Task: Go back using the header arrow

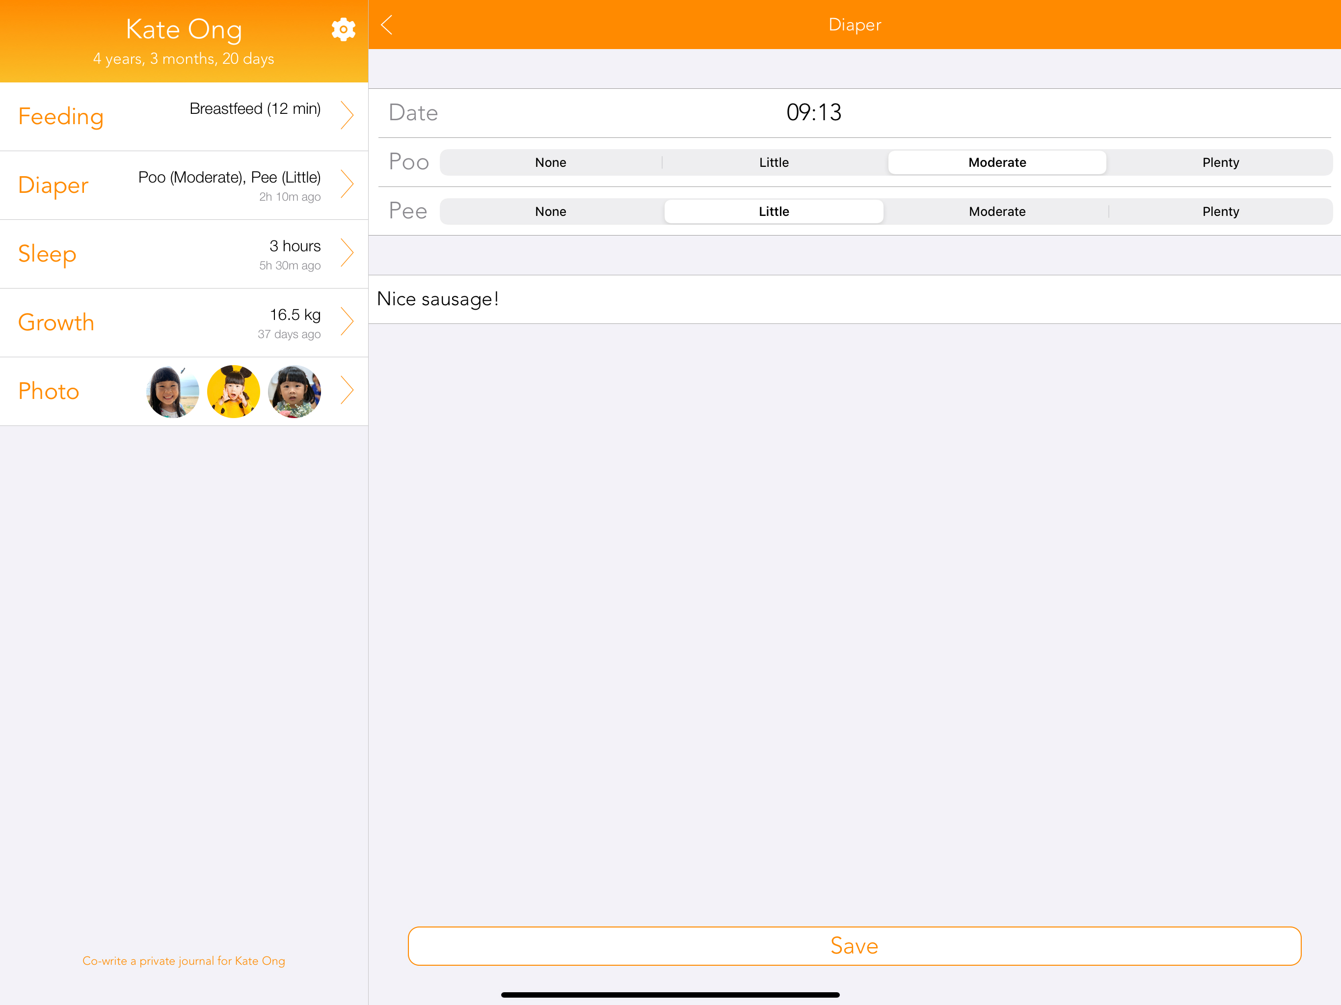Action: tap(387, 25)
